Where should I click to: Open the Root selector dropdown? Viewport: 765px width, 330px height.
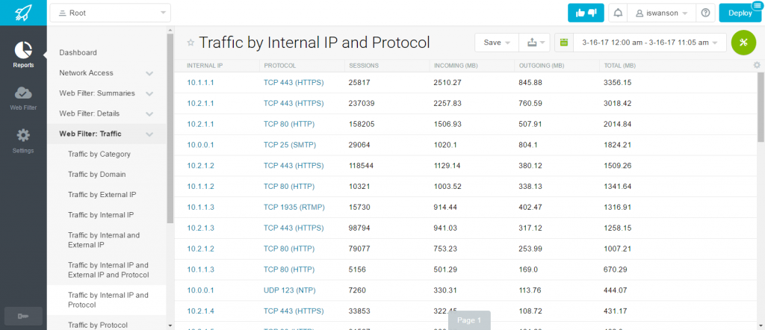(111, 13)
